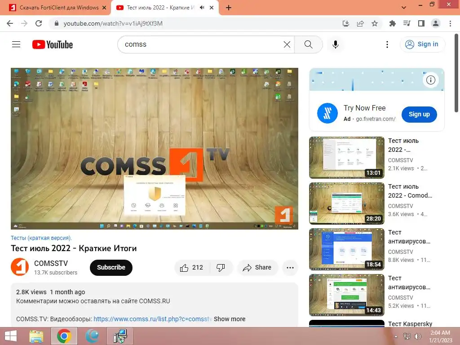This screenshot has width=460, height=345.
Task: Click the Chrome taskbar icon
Action: click(x=64, y=336)
